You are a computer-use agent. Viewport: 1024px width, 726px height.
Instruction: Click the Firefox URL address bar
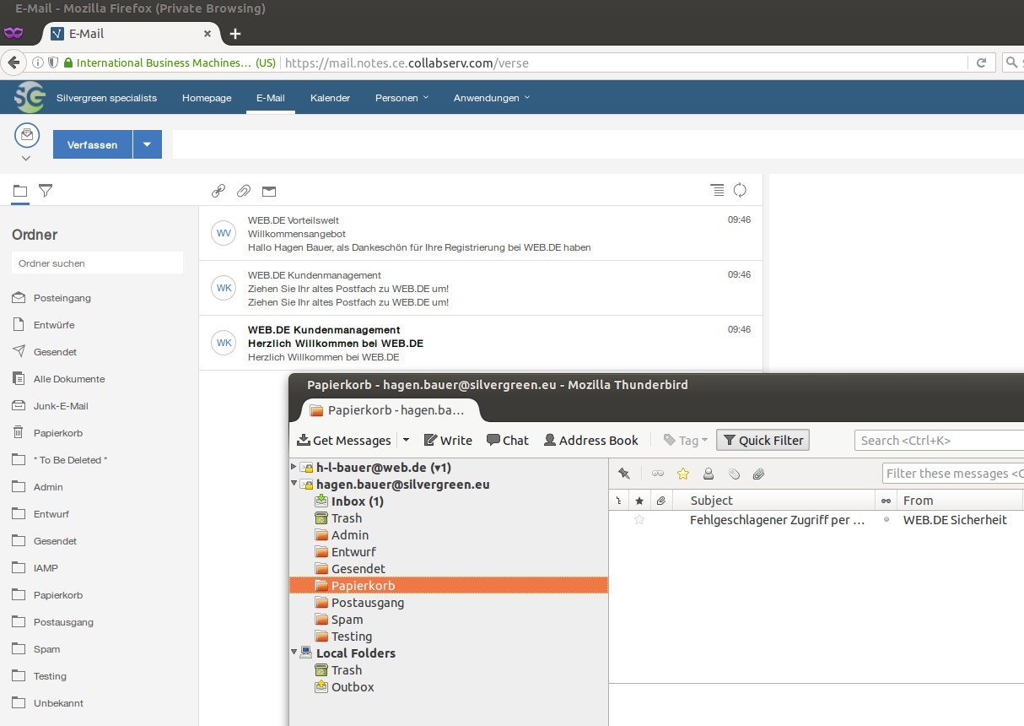(x=624, y=62)
